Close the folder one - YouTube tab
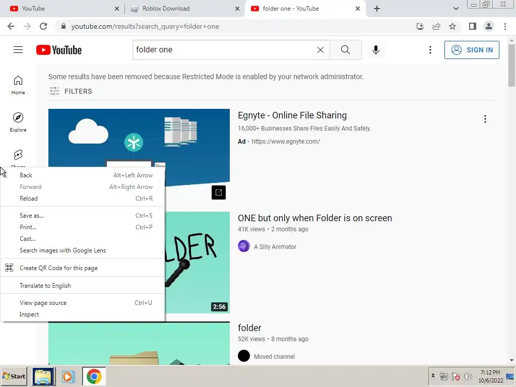The width and height of the screenshot is (516, 387). (358, 9)
